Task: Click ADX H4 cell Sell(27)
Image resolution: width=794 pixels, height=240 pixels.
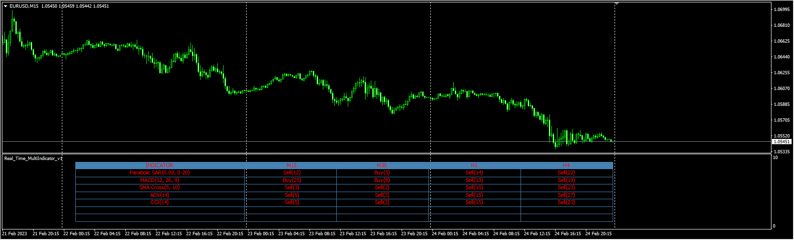Action: [x=567, y=195]
